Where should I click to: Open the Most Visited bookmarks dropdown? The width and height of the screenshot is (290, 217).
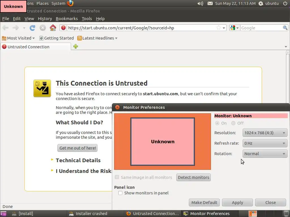click(18, 38)
